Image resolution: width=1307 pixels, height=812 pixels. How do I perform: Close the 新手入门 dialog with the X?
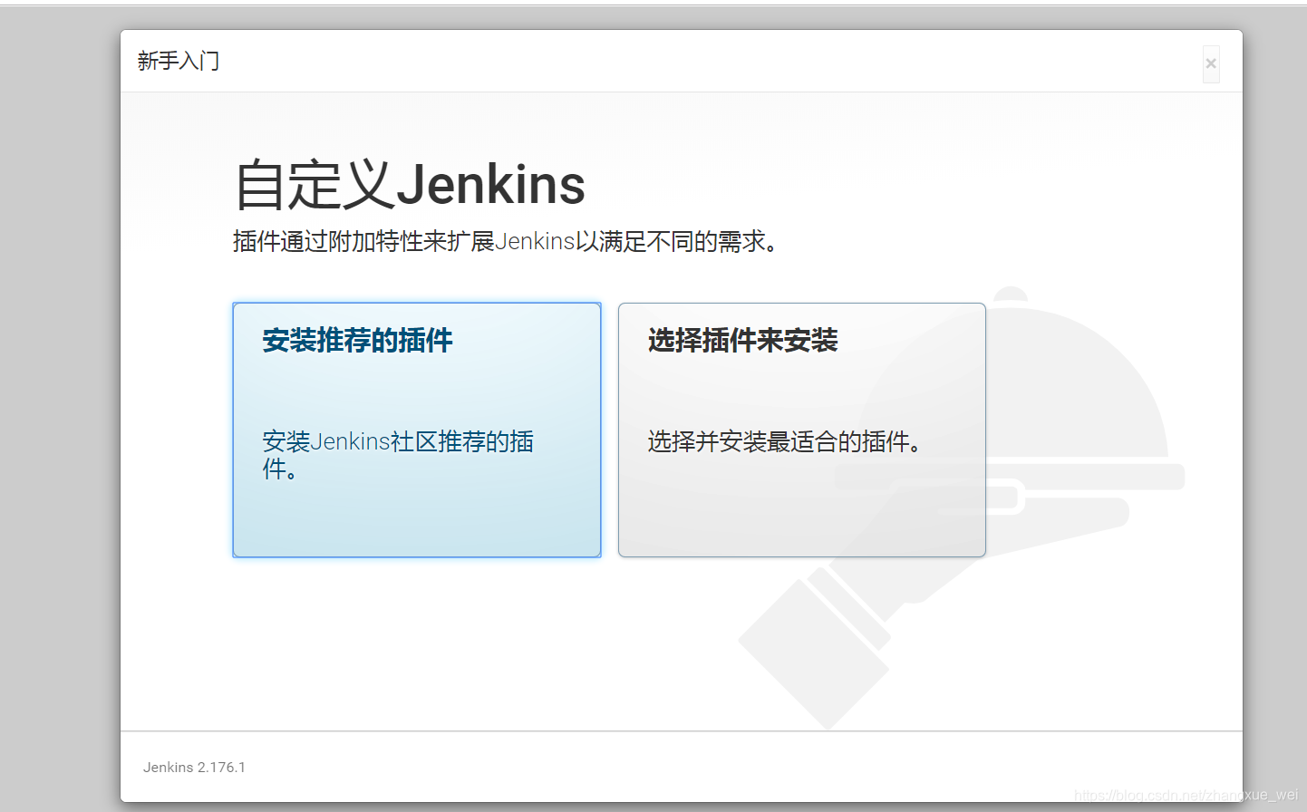pos(1211,63)
